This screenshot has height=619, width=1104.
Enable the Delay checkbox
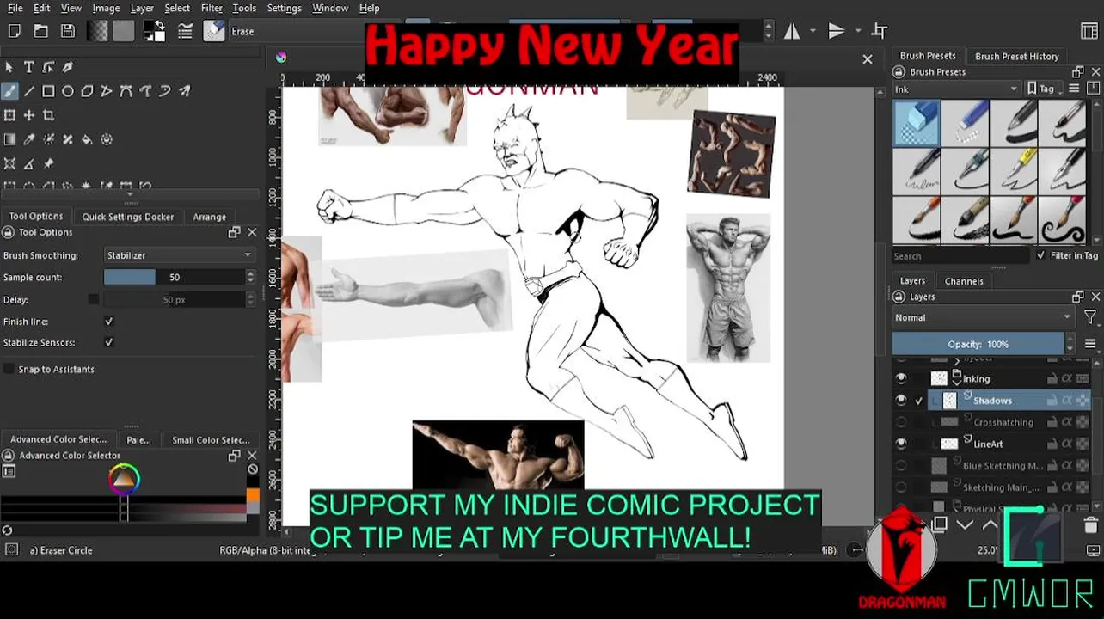click(x=94, y=299)
